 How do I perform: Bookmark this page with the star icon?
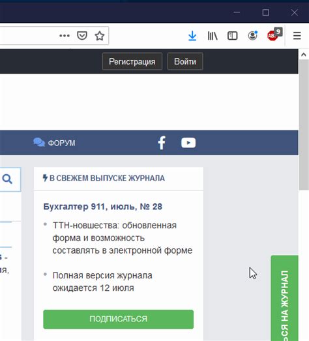100,36
